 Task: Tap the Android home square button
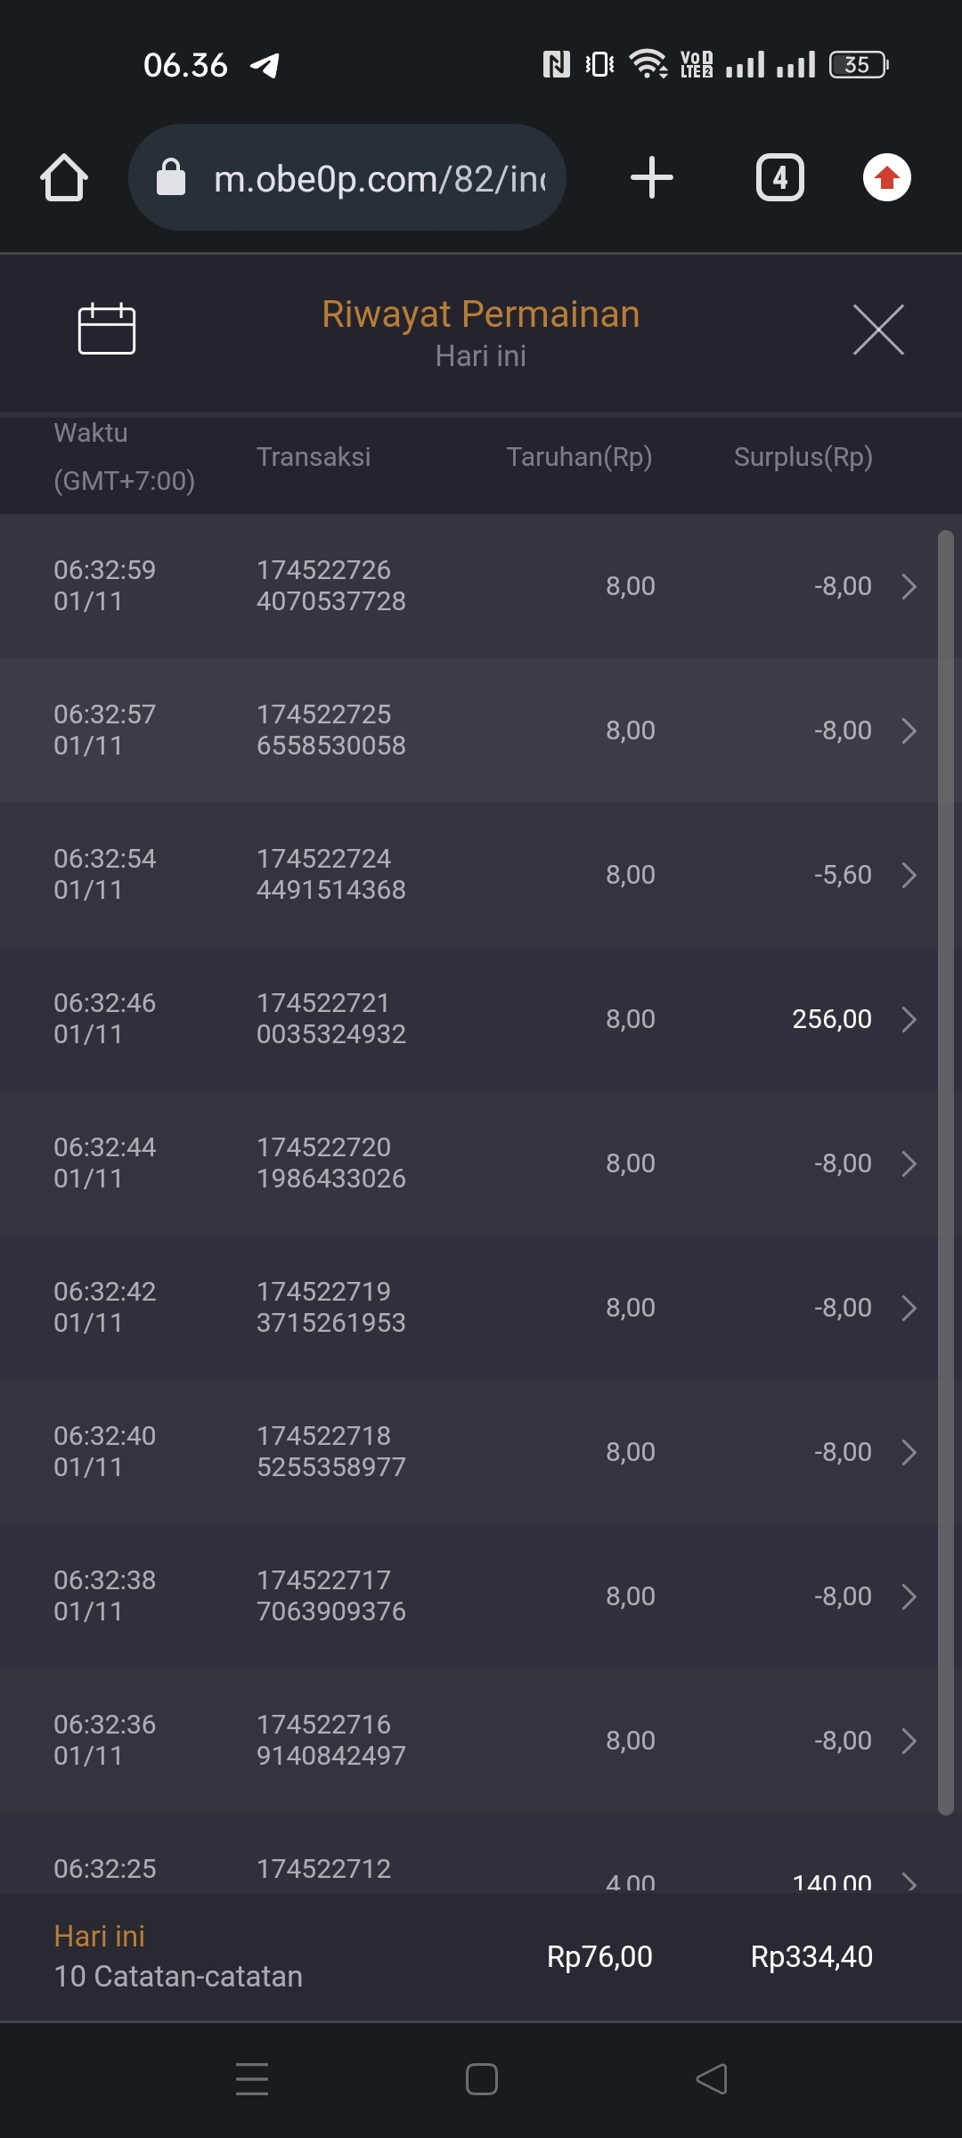481,2079
